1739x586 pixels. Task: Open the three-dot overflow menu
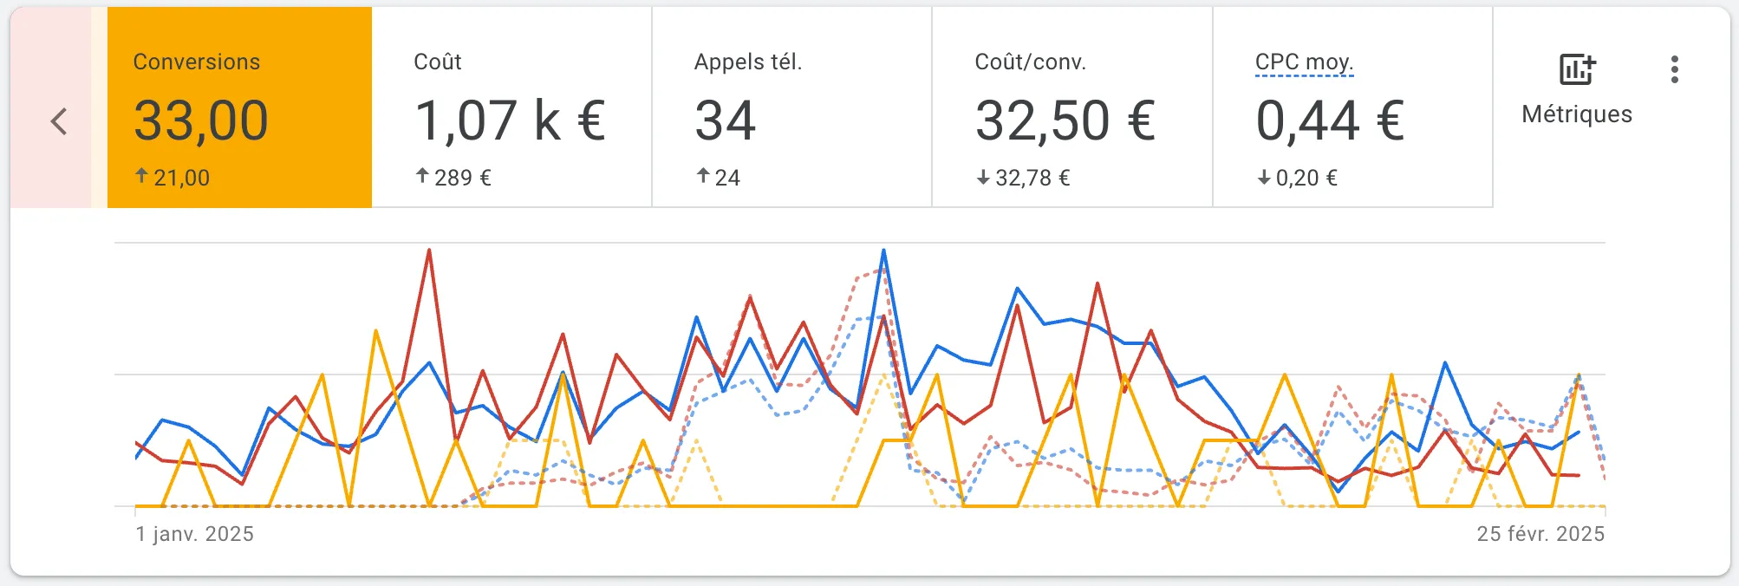point(1674,71)
